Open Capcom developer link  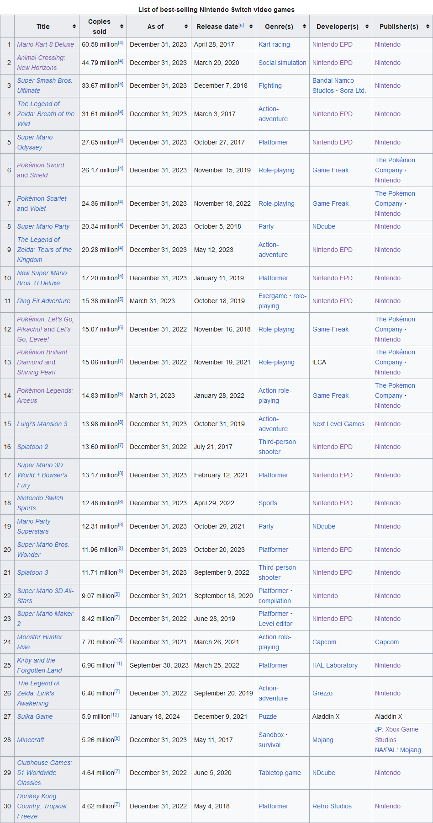[x=324, y=642]
